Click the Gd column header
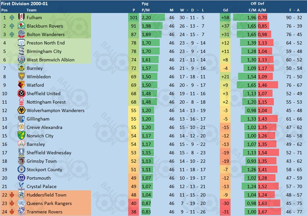This screenshot has height=216, width=307. tap(225, 10)
